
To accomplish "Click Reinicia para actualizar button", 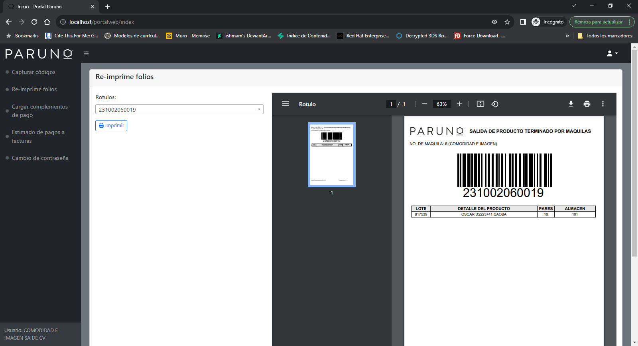I will [x=602, y=22].
